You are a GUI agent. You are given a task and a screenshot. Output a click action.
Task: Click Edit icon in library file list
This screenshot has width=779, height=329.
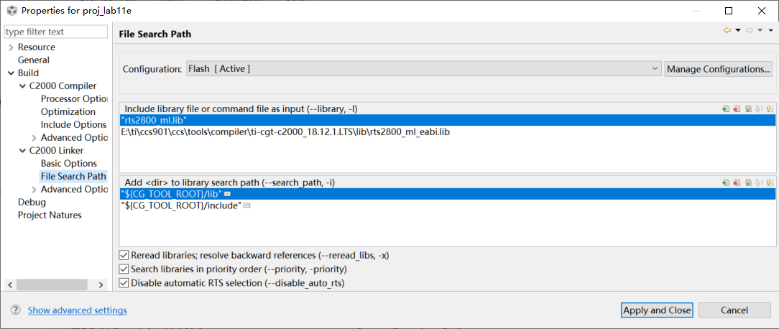coord(748,109)
